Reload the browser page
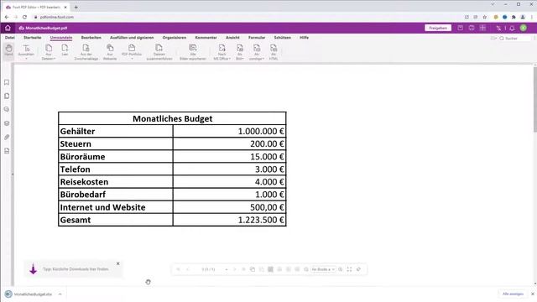Image resolution: width=537 pixels, height=302 pixels. 24,17
